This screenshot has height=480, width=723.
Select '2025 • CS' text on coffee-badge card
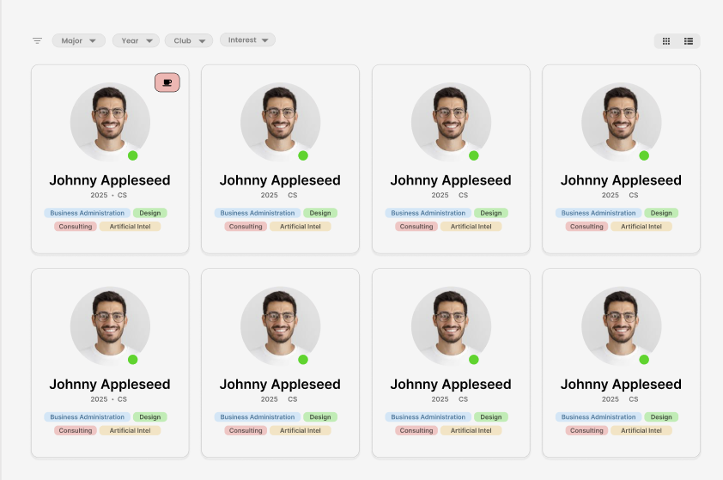pos(109,195)
